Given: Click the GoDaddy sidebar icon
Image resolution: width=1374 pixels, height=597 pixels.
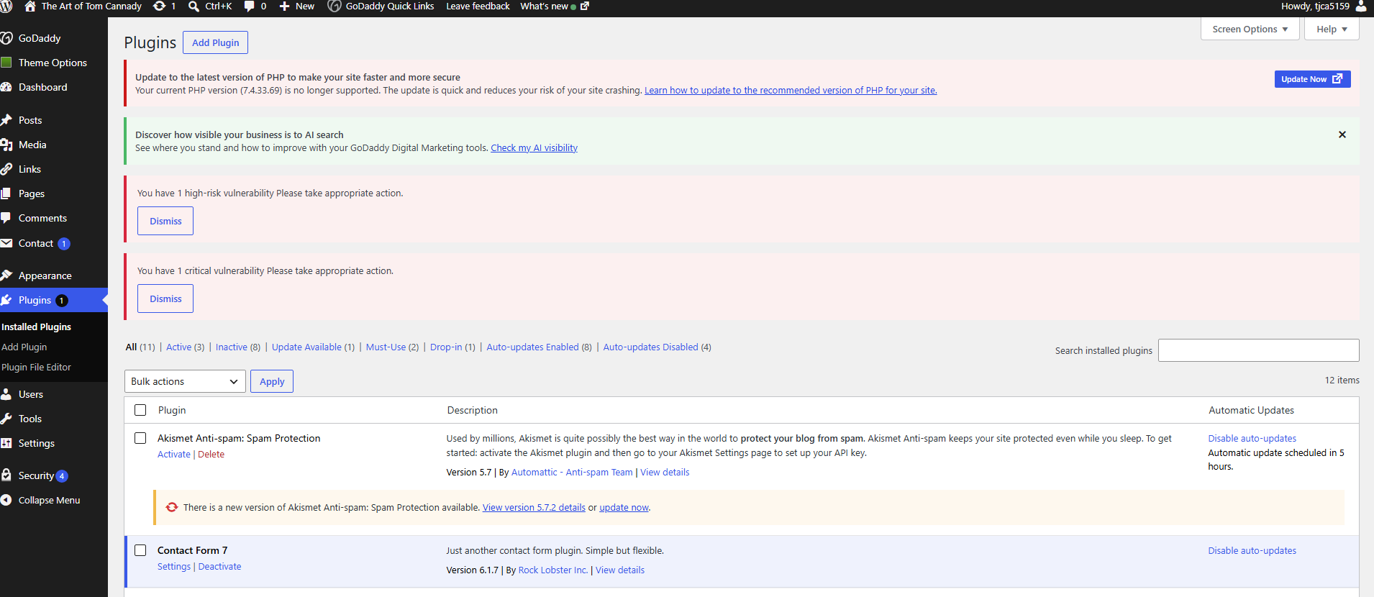Looking at the screenshot, I should click(x=6, y=38).
